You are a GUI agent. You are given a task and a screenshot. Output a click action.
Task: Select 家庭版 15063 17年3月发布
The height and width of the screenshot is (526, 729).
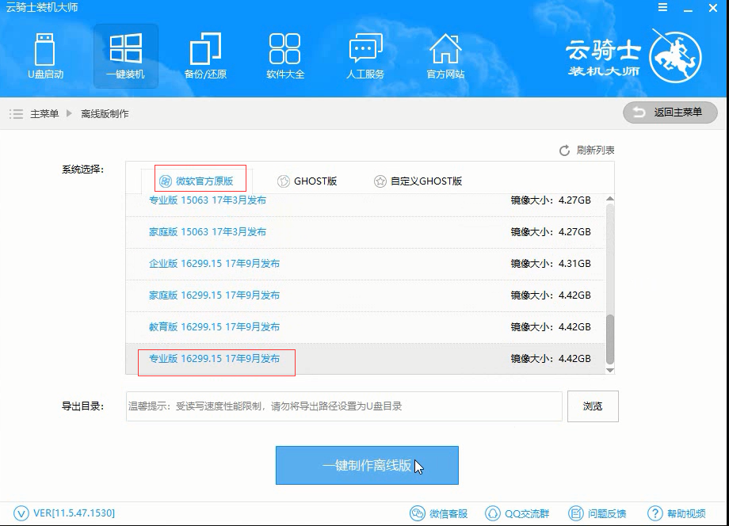365,232
